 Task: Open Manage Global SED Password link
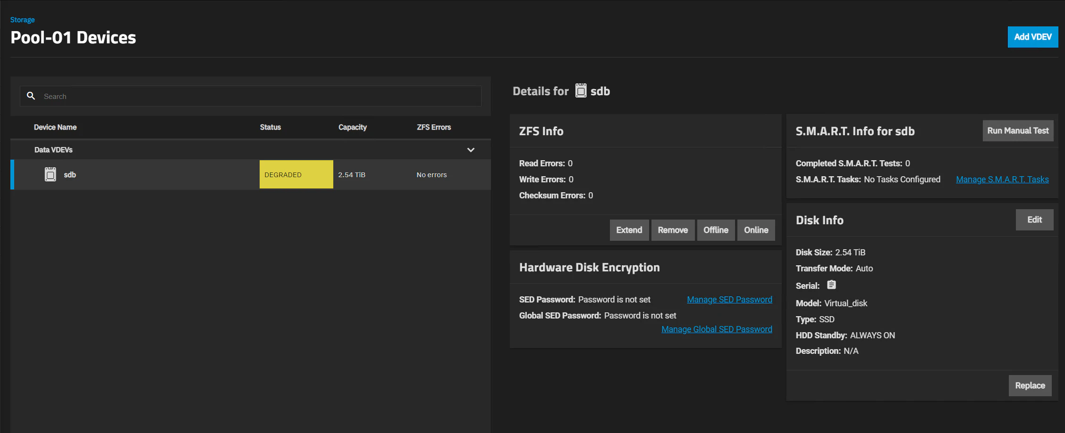click(717, 329)
